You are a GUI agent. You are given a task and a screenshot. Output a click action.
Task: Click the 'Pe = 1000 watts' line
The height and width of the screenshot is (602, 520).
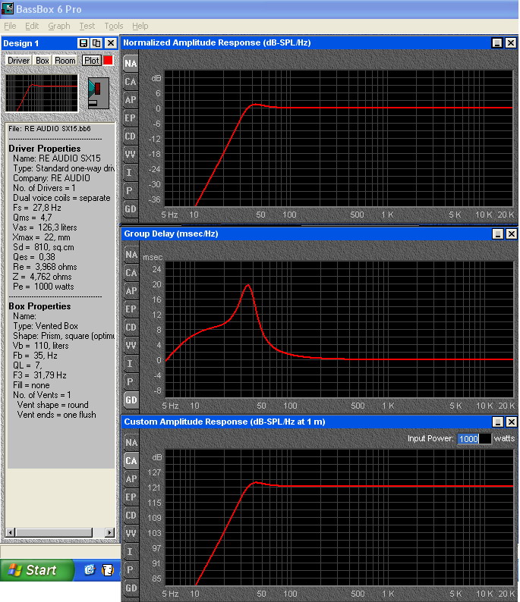[x=43, y=287]
